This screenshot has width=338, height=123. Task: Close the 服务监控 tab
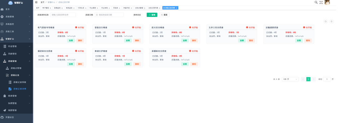tap(74, 8)
